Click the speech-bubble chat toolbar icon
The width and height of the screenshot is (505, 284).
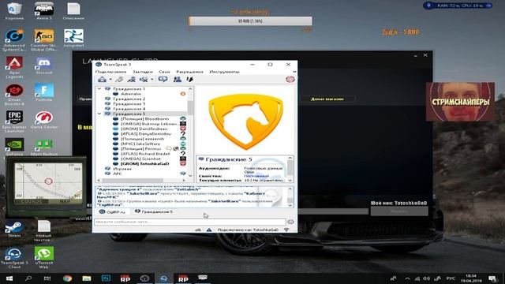(x=163, y=79)
